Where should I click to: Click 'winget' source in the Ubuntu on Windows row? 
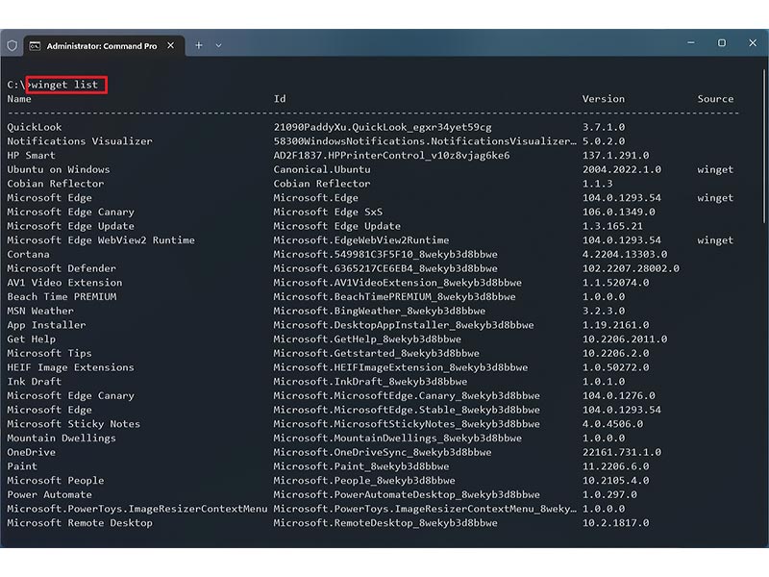point(715,170)
